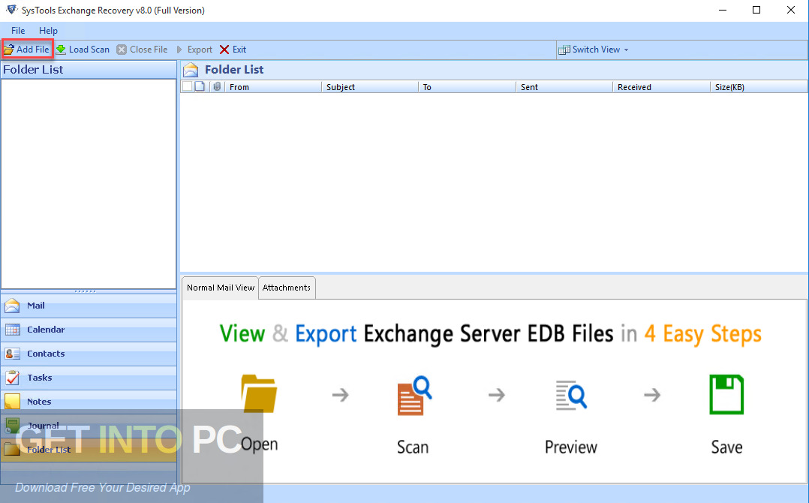Open the Help menu
809x503 pixels.
tap(48, 31)
